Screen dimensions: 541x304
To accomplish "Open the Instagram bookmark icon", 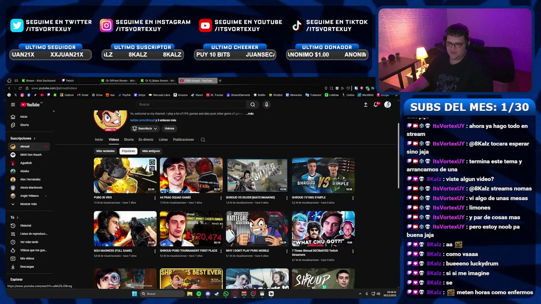I will click(22, 95).
